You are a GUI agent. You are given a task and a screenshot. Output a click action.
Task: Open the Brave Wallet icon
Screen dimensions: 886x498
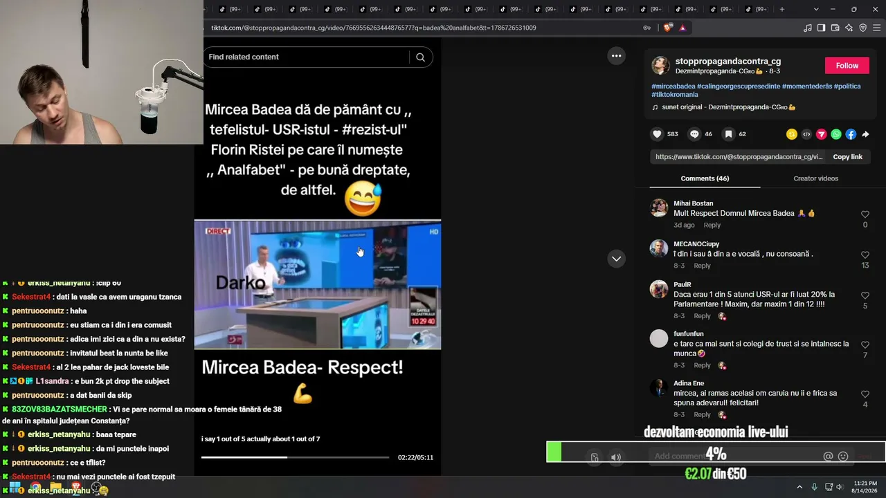[835, 28]
